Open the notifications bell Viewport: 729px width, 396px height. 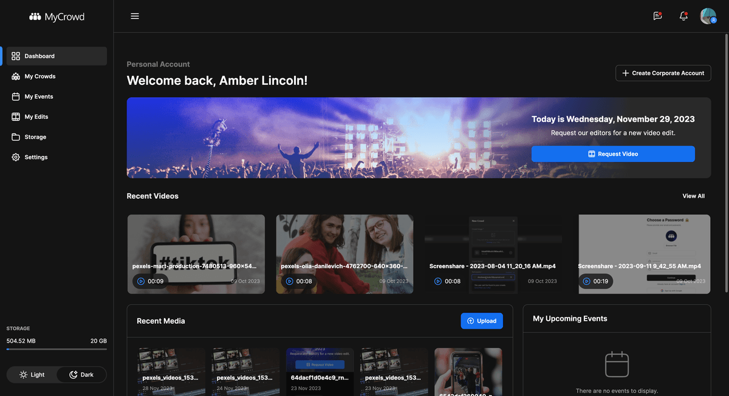pyautogui.click(x=683, y=16)
